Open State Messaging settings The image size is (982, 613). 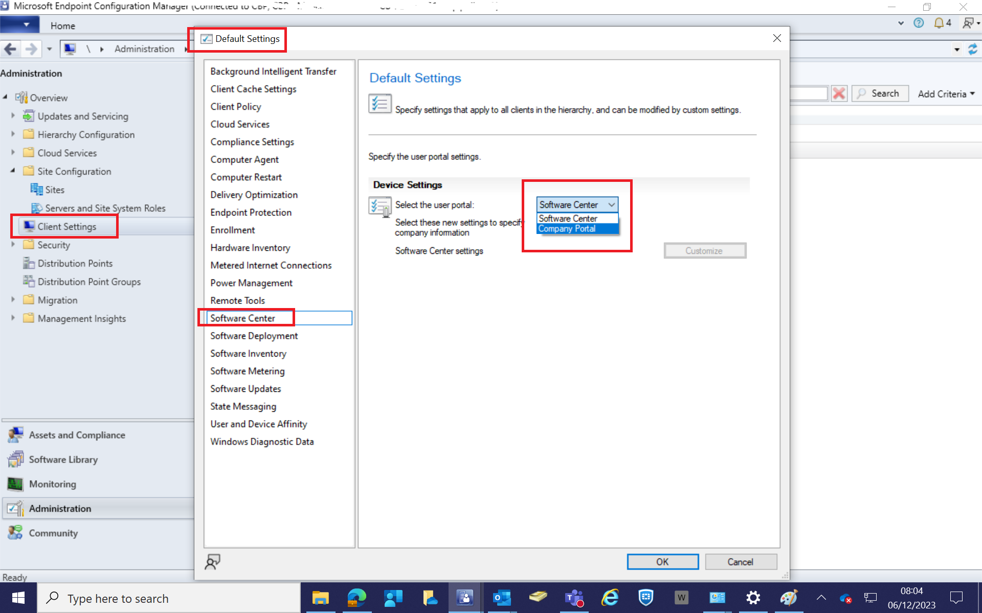(x=243, y=406)
